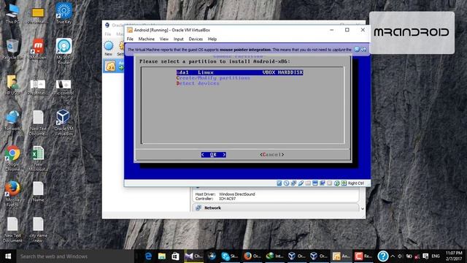Click the hard disk activity indicator in VM status bar
The width and height of the screenshot is (467, 263).
tap(279, 183)
